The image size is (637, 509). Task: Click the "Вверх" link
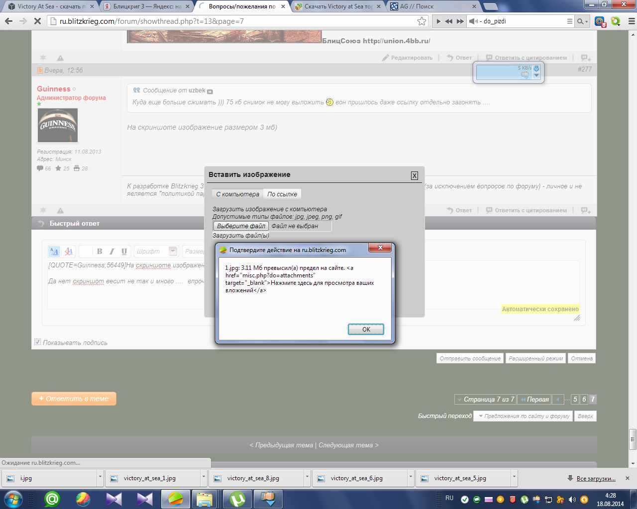tap(586, 416)
